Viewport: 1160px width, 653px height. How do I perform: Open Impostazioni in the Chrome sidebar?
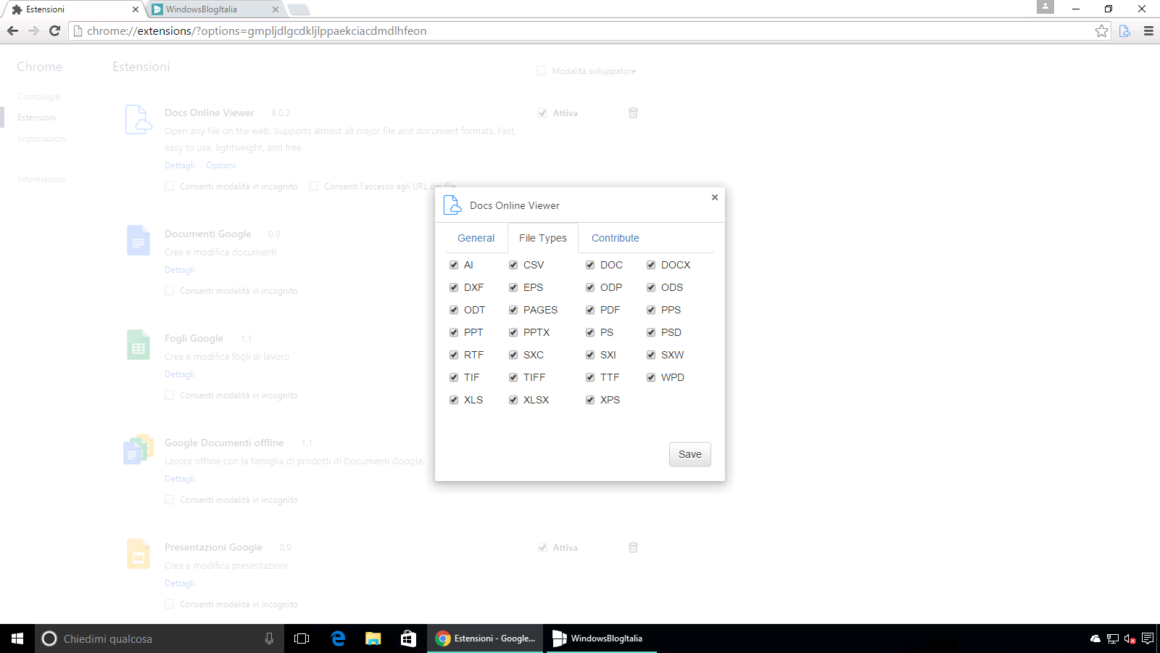point(42,139)
